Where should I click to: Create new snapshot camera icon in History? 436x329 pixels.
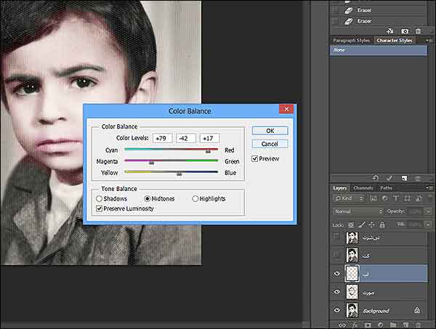(x=405, y=31)
